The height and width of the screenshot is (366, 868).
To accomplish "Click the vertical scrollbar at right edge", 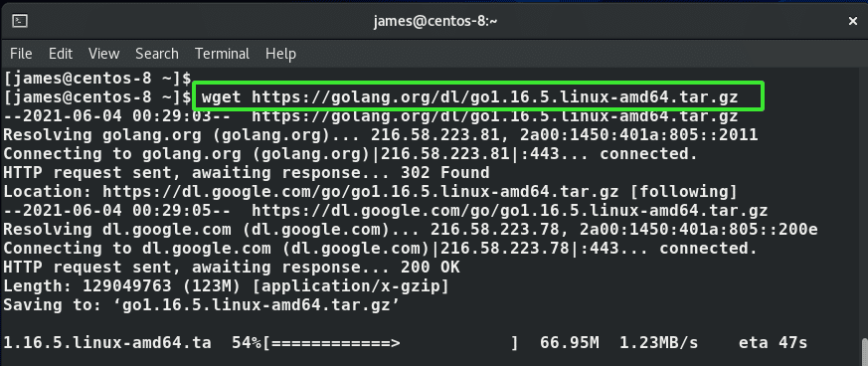I will point(864,351).
